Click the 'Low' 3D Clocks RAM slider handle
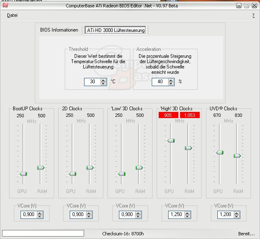 [139, 168]
